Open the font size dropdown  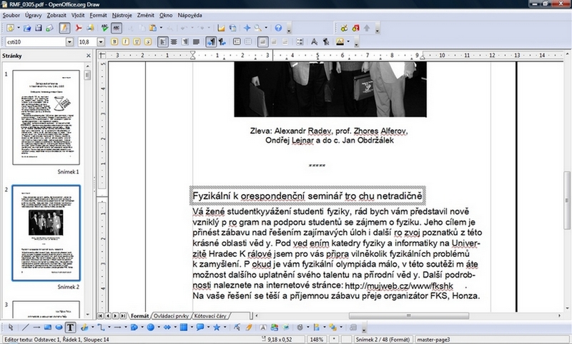click(101, 42)
